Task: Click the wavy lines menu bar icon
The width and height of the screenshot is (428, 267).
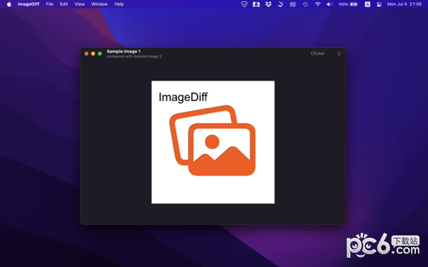Action: 292,4
